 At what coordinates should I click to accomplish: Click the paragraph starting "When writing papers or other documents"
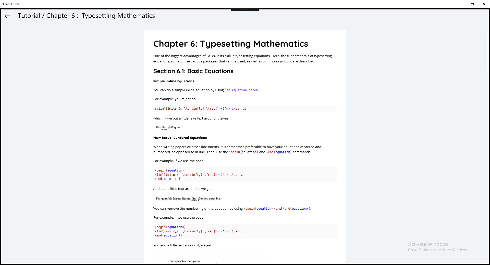point(237,149)
